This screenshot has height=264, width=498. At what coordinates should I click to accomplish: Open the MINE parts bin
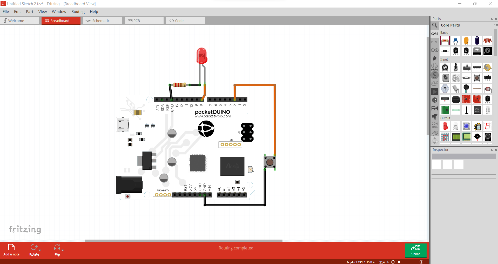pos(435,42)
